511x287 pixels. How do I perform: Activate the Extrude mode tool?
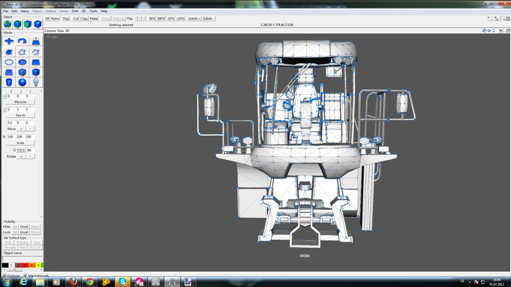(36, 41)
